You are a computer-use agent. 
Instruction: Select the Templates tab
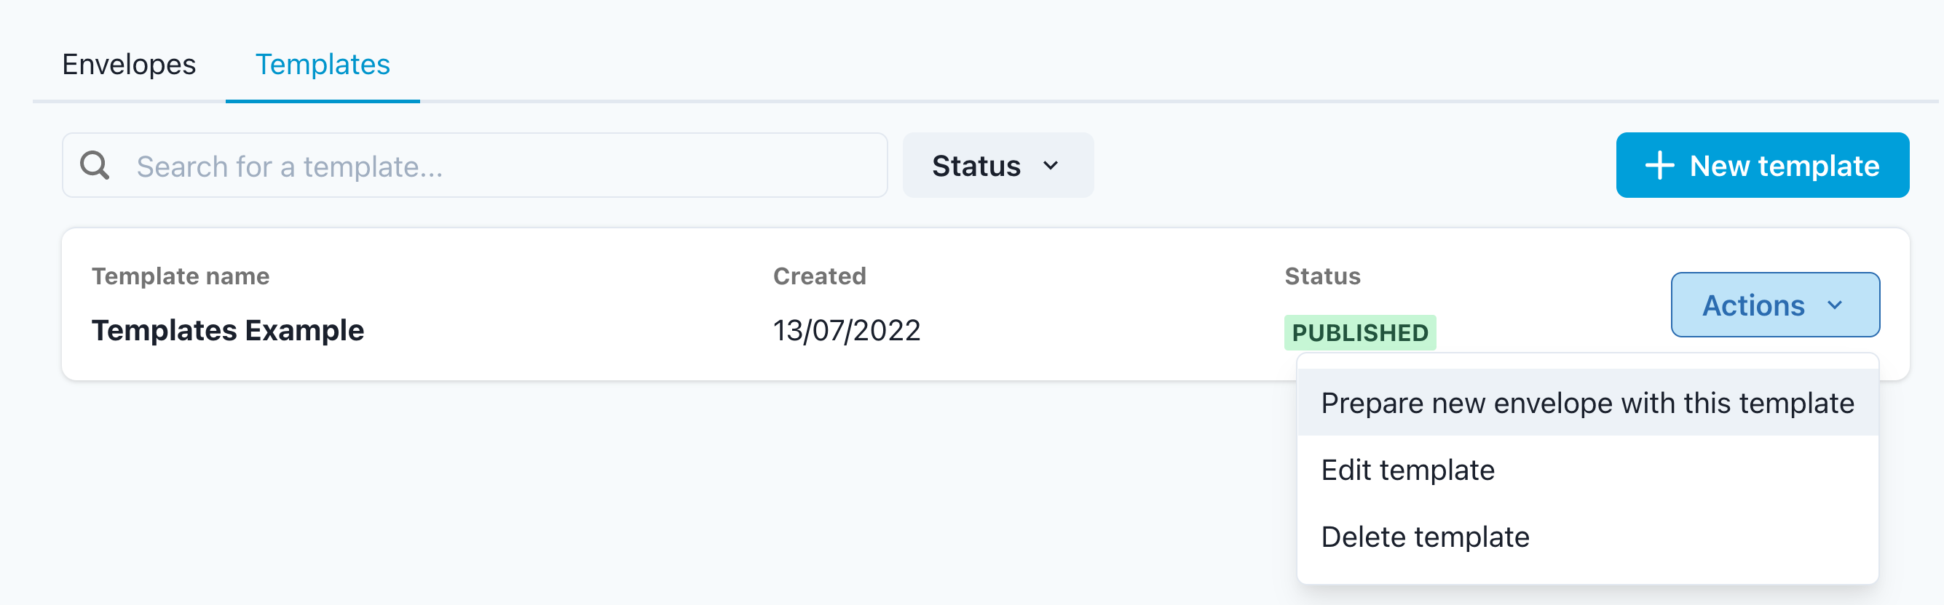tap(323, 65)
